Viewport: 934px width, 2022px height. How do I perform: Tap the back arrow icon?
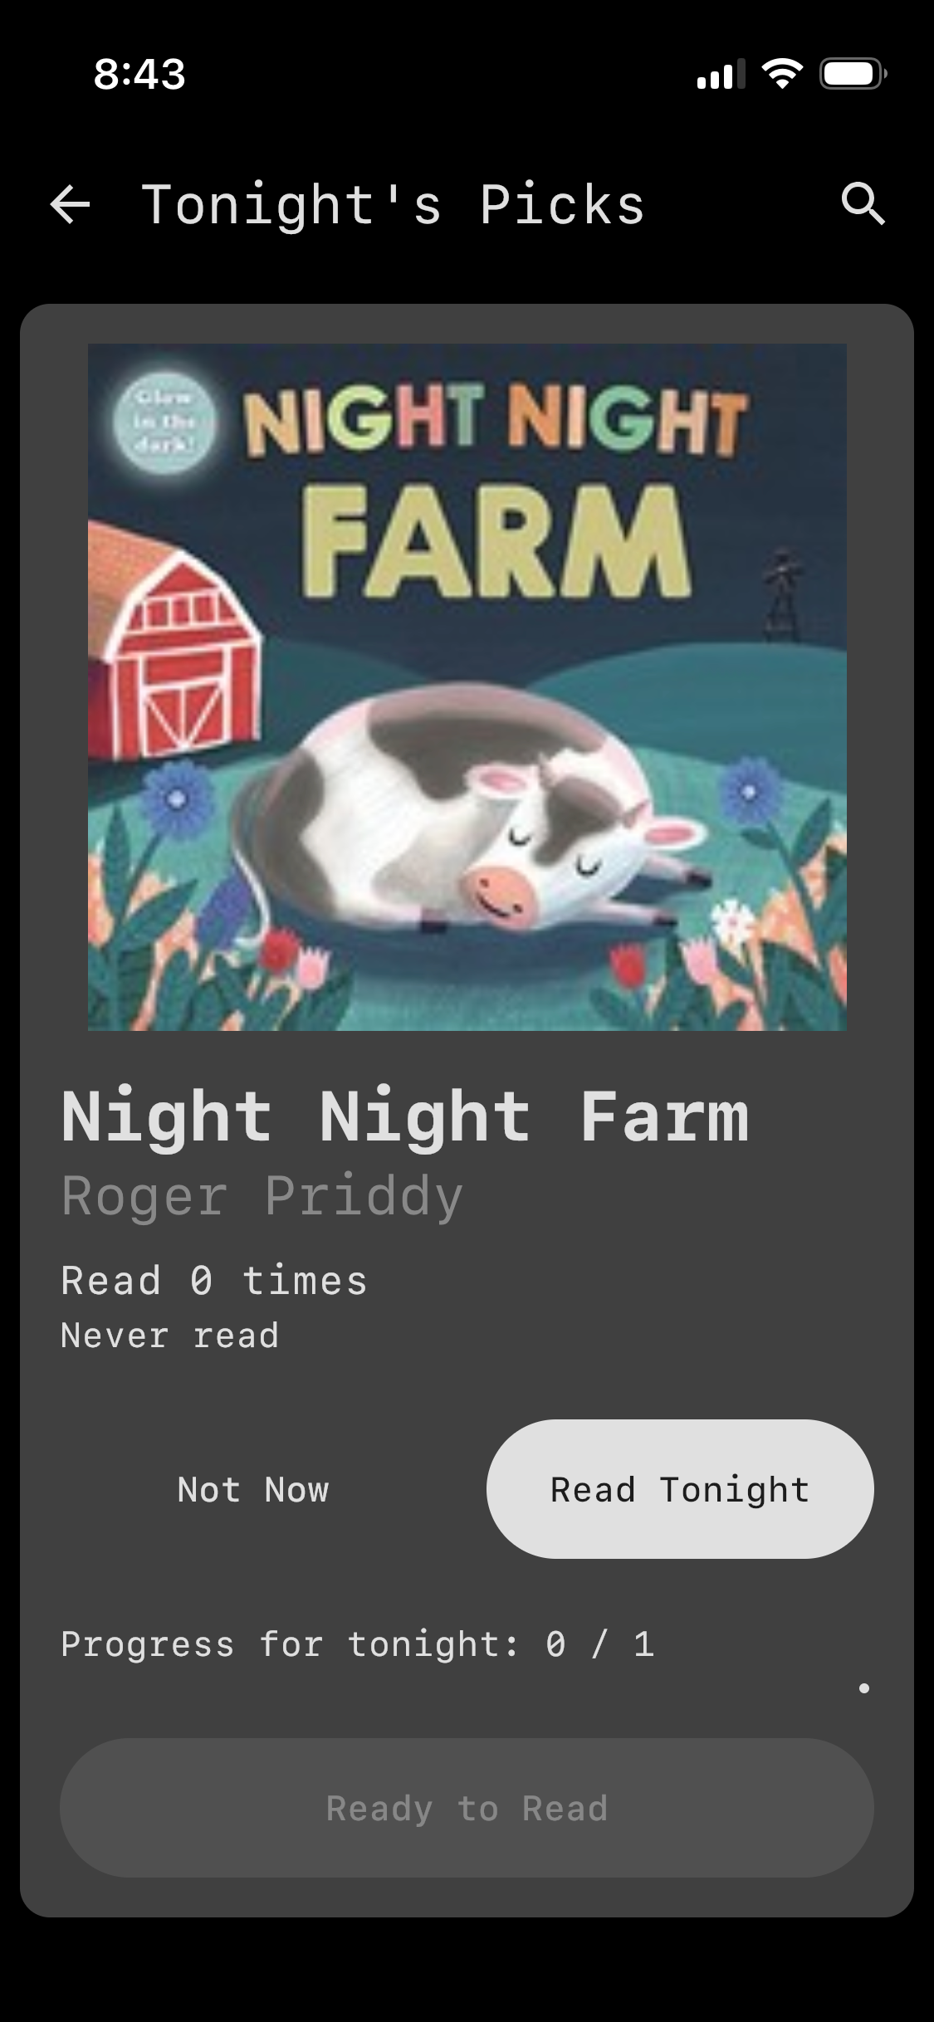tap(70, 205)
